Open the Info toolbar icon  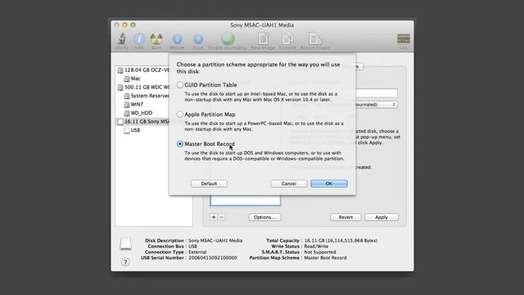click(139, 41)
